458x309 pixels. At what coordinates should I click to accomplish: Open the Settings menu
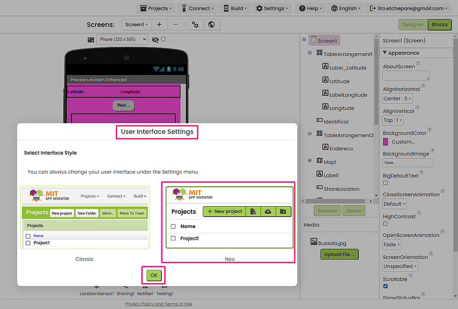coord(272,8)
